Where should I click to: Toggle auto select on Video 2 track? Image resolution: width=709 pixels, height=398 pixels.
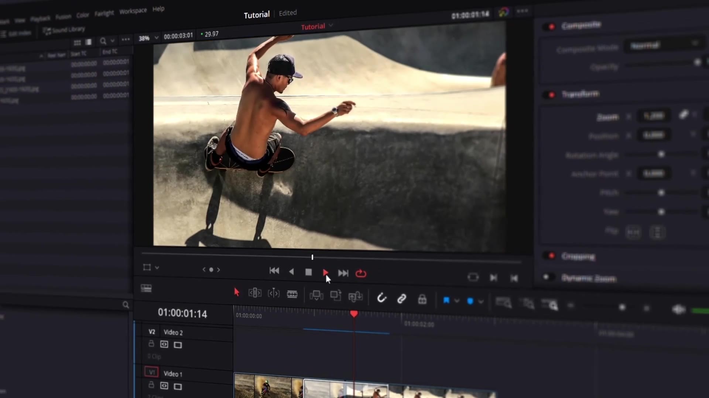click(x=164, y=344)
